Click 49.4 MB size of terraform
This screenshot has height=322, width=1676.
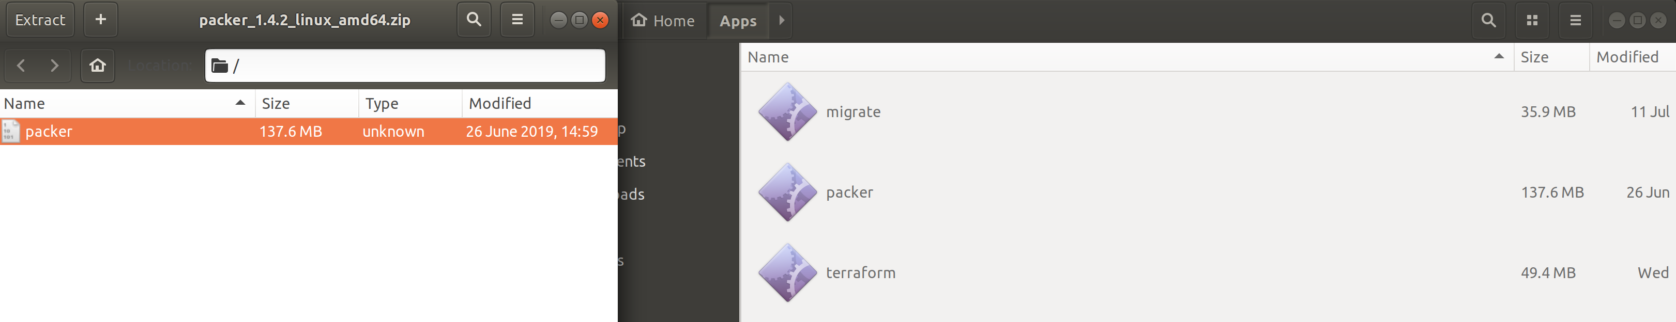(1548, 273)
